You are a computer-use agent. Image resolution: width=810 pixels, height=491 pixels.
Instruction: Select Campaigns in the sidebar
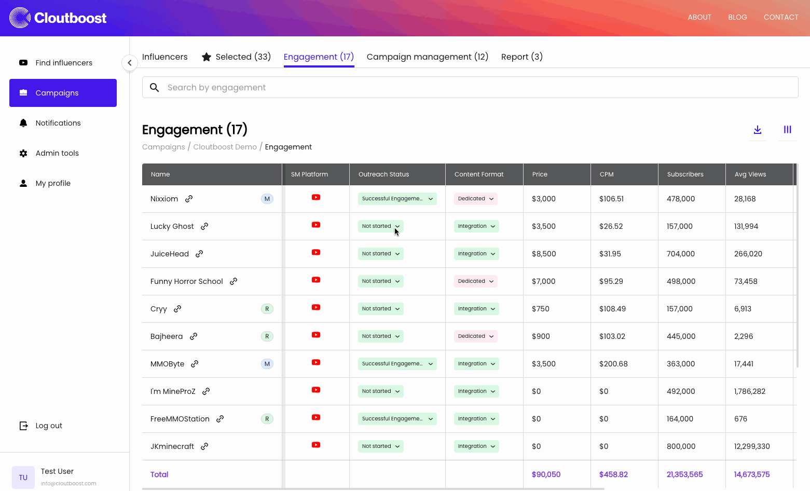(63, 93)
